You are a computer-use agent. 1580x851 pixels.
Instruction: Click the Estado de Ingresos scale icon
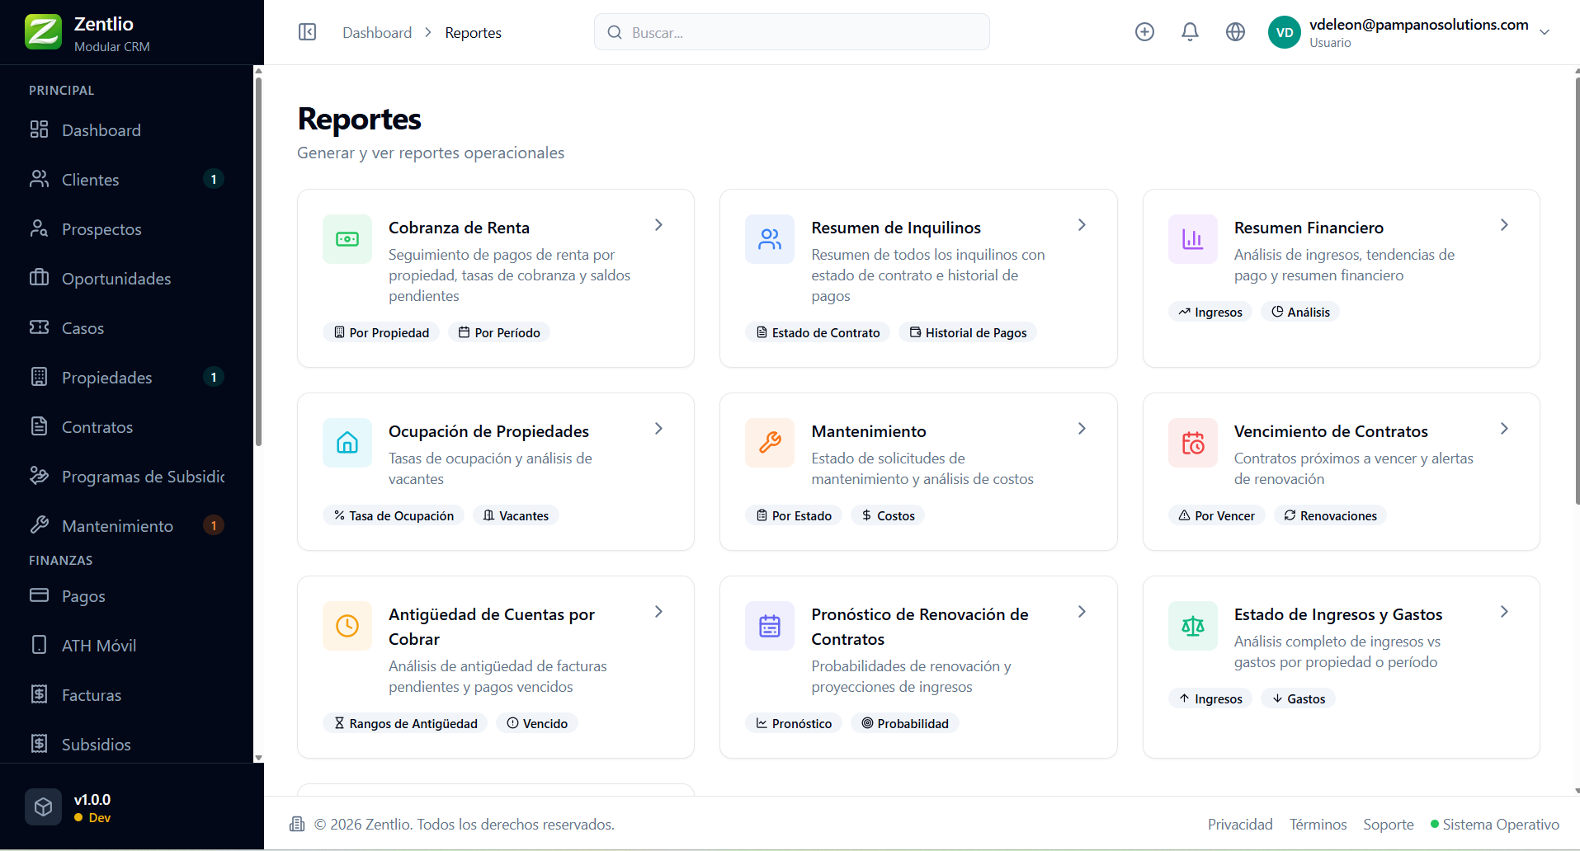click(1192, 626)
